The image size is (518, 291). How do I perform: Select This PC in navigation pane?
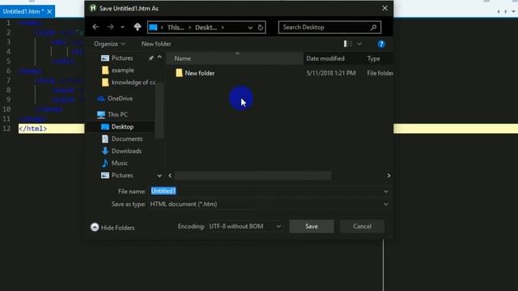[113, 115]
